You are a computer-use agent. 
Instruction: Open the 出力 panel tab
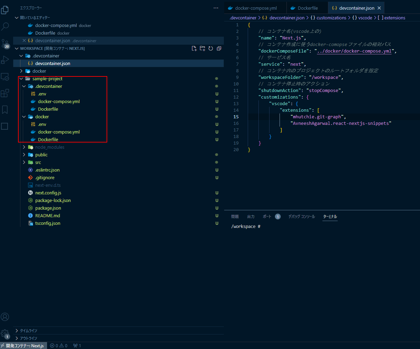pyautogui.click(x=251, y=217)
